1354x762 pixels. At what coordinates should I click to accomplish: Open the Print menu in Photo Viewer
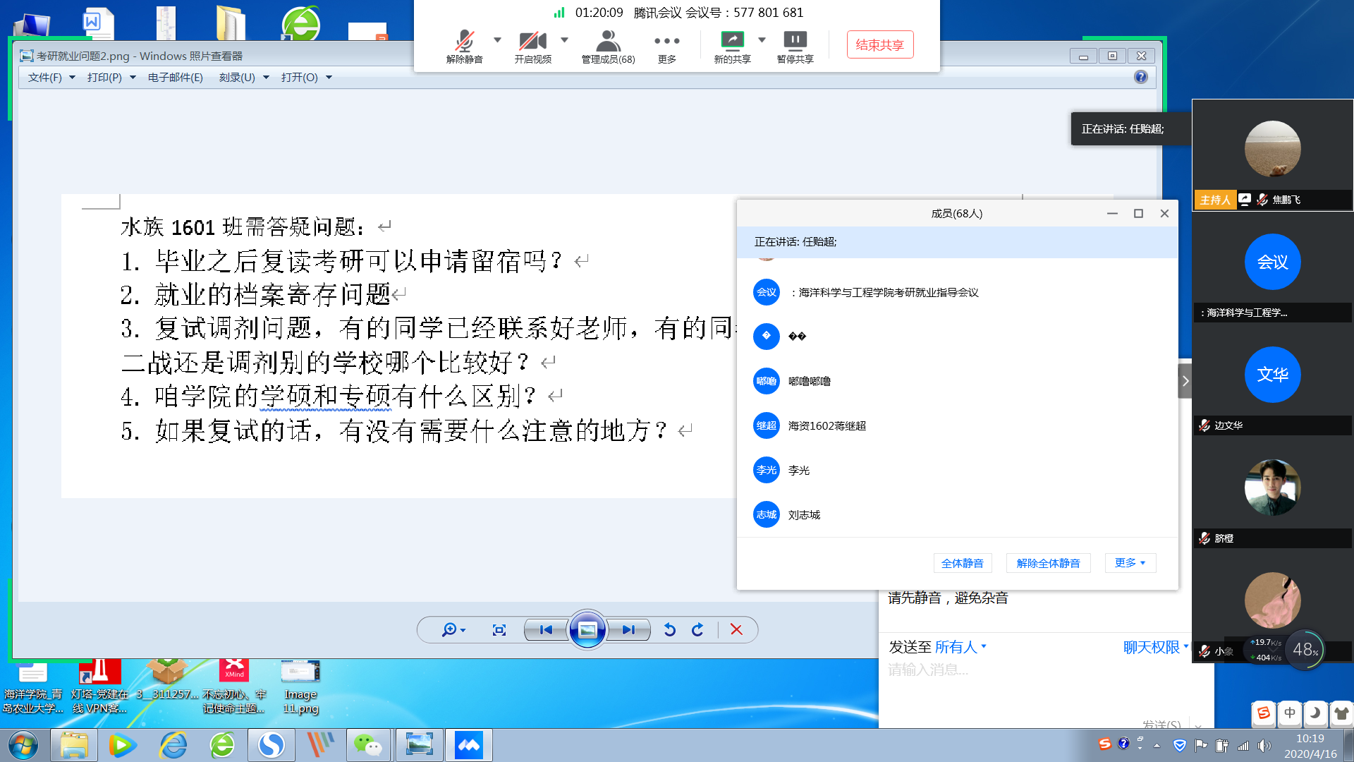[111, 78]
